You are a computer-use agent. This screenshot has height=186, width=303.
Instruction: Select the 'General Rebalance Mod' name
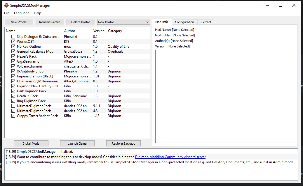click(35, 51)
